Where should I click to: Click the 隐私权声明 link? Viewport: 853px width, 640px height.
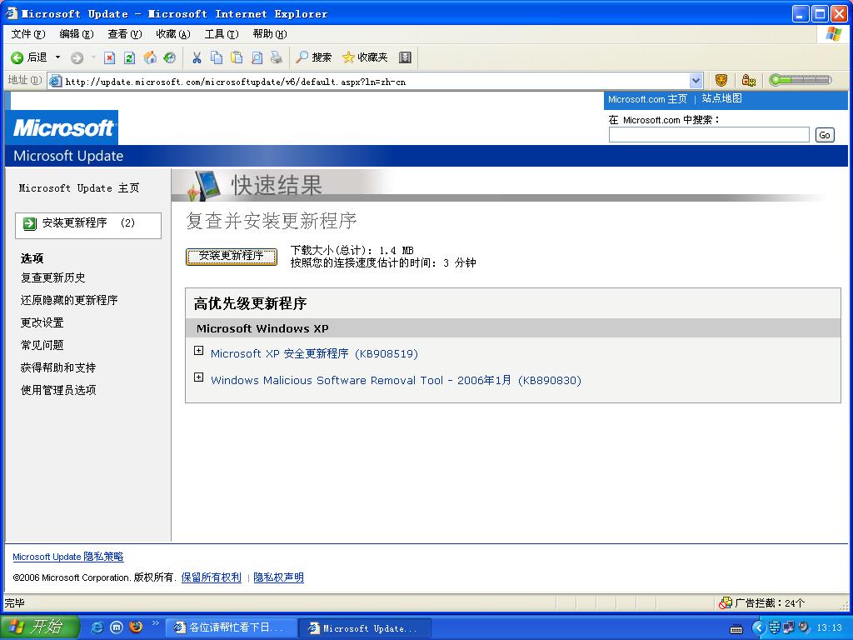click(x=278, y=577)
